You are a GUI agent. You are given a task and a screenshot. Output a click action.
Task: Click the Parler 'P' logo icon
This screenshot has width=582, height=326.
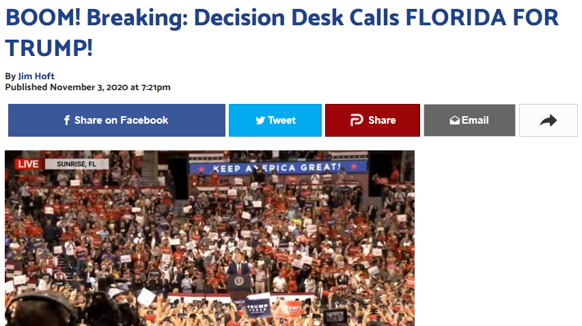pyautogui.click(x=357, y=120)
